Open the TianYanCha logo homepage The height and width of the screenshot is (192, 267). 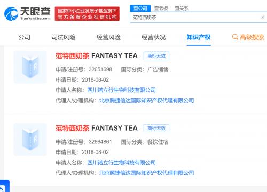pos(27,14)
